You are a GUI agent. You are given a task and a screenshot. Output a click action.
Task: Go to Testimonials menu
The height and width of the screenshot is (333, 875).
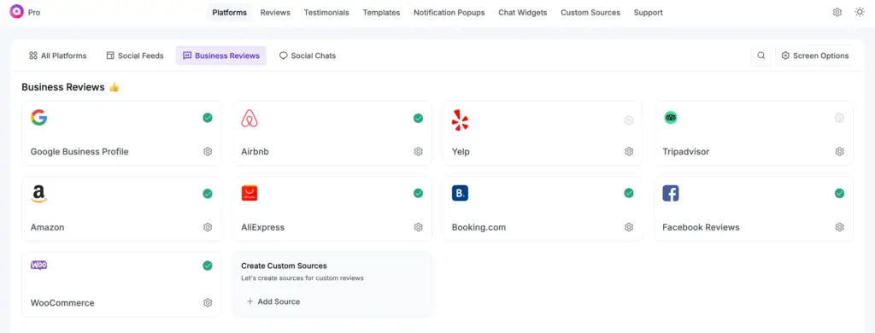tap(326, 12)
